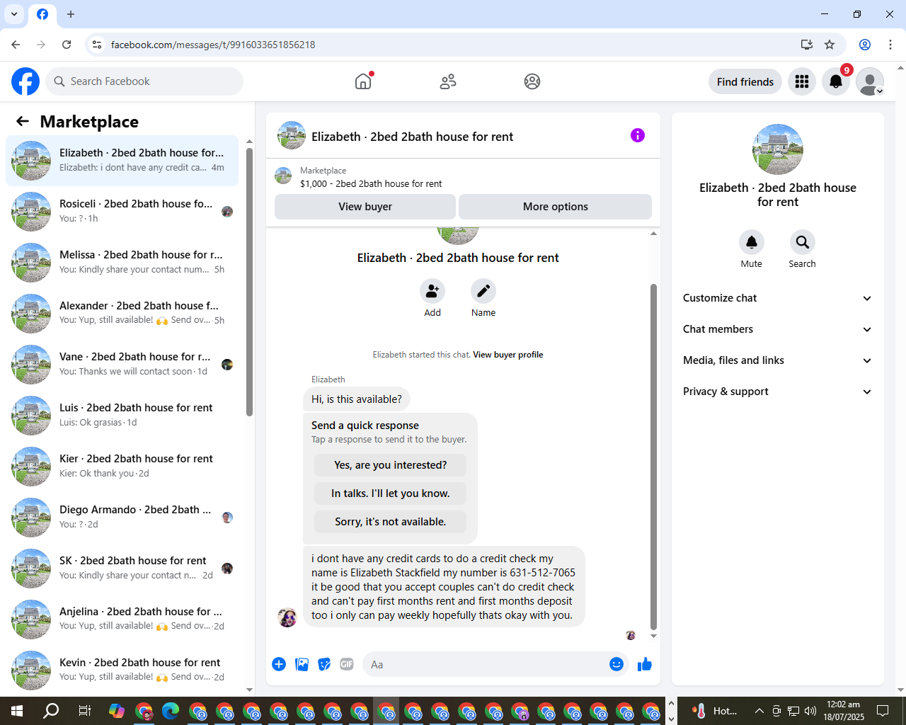The height and width of the screenshot is (725, 906).
Task: Open Diego Armando conversation
Action: pos(122,518)
